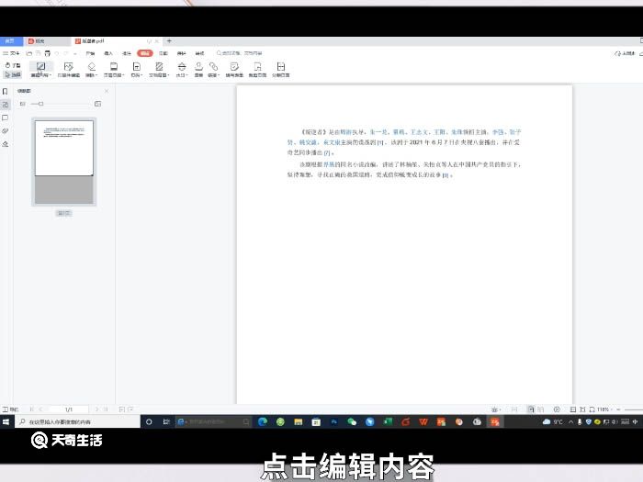Image resolution: width=643 pixels, height=482 pixels.
Task: Expand page number dropdown arrow
Action: (141, 75)
